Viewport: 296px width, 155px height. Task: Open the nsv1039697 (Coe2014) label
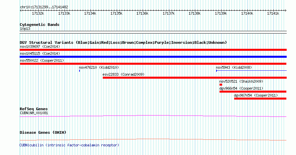pyautogui.click(x=40, y=46)
